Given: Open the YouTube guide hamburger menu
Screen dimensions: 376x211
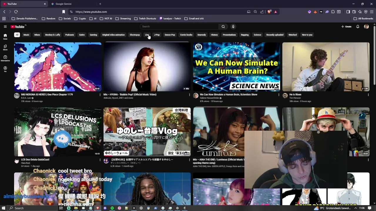Looking at the screenshot, I should coord(5,26).
